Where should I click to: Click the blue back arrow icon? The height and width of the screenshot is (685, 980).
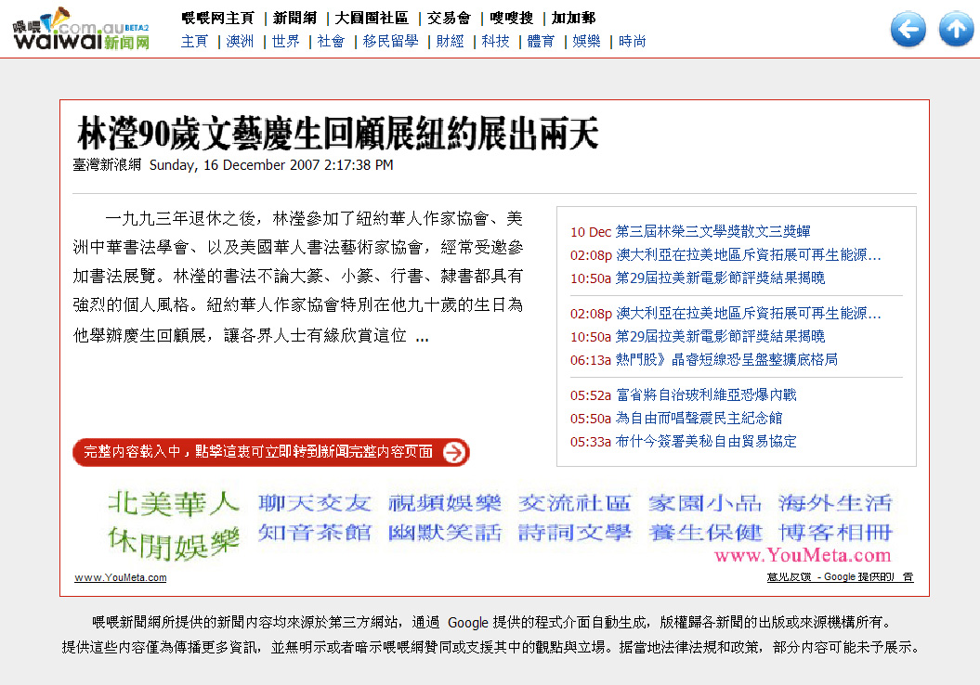click(908, 30)
